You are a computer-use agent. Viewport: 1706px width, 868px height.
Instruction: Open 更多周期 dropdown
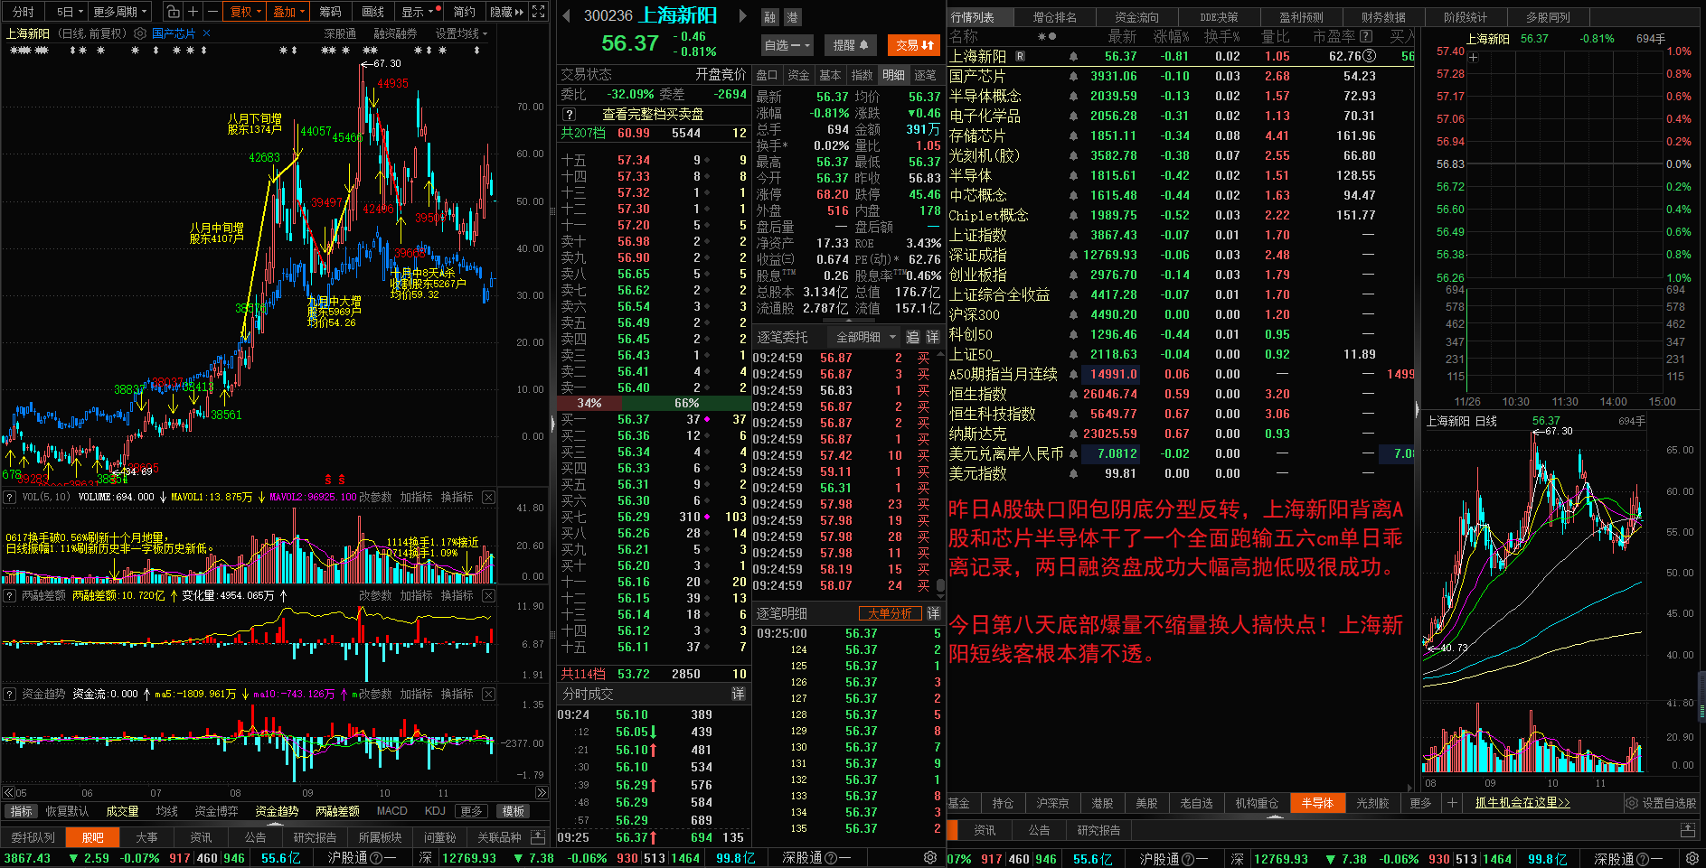click(x=120, y=12)
